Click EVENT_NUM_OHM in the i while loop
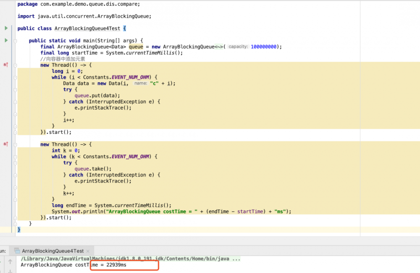420x273 pixels. coord(130,77)
